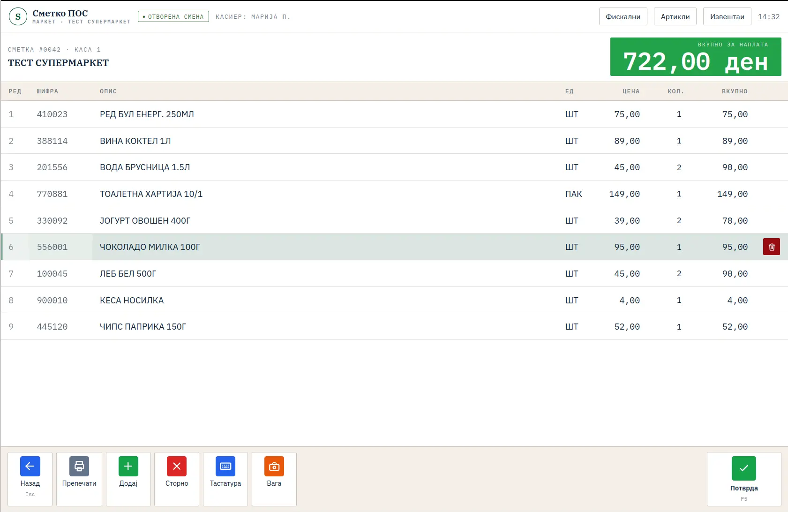Click the Сметко ПОС logo circle
The width and height of the screenshot is (788, 512).
click(18, 16)
